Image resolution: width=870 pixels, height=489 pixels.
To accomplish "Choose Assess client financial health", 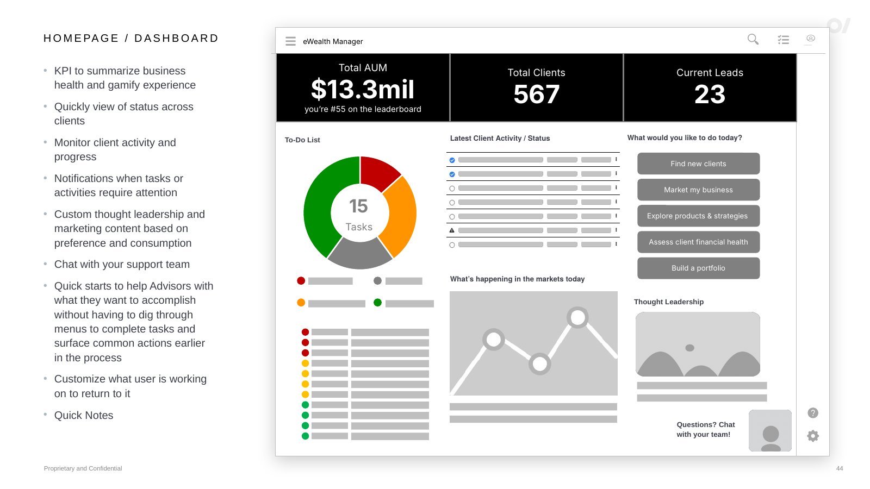I will (698, 242).
